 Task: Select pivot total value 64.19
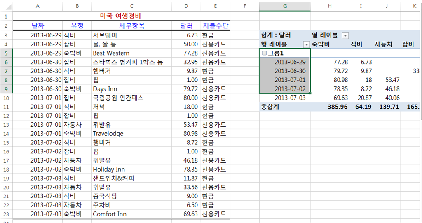361,107
